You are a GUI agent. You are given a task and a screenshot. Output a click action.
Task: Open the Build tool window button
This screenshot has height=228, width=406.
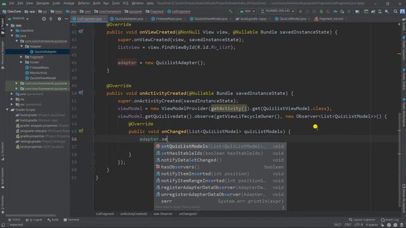53,220
